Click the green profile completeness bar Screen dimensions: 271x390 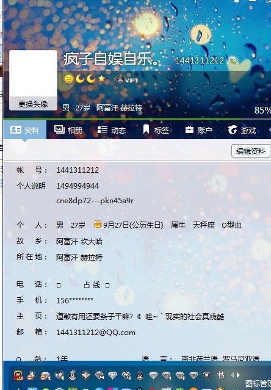122,119
